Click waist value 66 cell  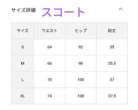tap(49, 63)
